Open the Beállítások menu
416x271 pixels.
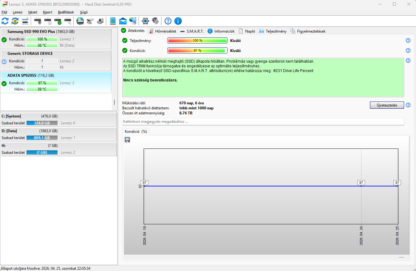66,12
